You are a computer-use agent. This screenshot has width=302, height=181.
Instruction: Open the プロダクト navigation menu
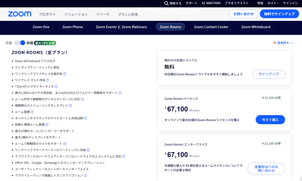(x=47, y=14)
